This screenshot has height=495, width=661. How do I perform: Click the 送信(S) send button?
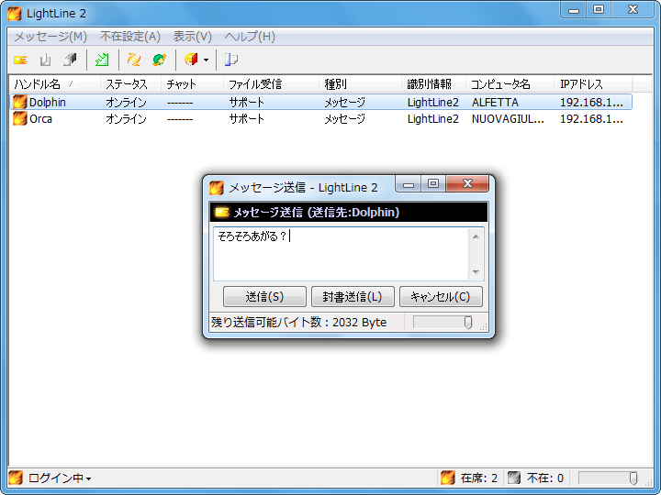coord(264,297)
